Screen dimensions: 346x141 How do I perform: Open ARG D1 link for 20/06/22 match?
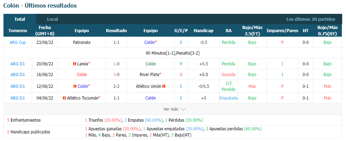pyautogui.click(x=18, y=64)
